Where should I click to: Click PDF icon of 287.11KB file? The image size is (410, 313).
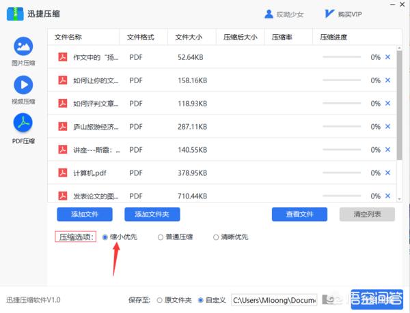point(62,127)
